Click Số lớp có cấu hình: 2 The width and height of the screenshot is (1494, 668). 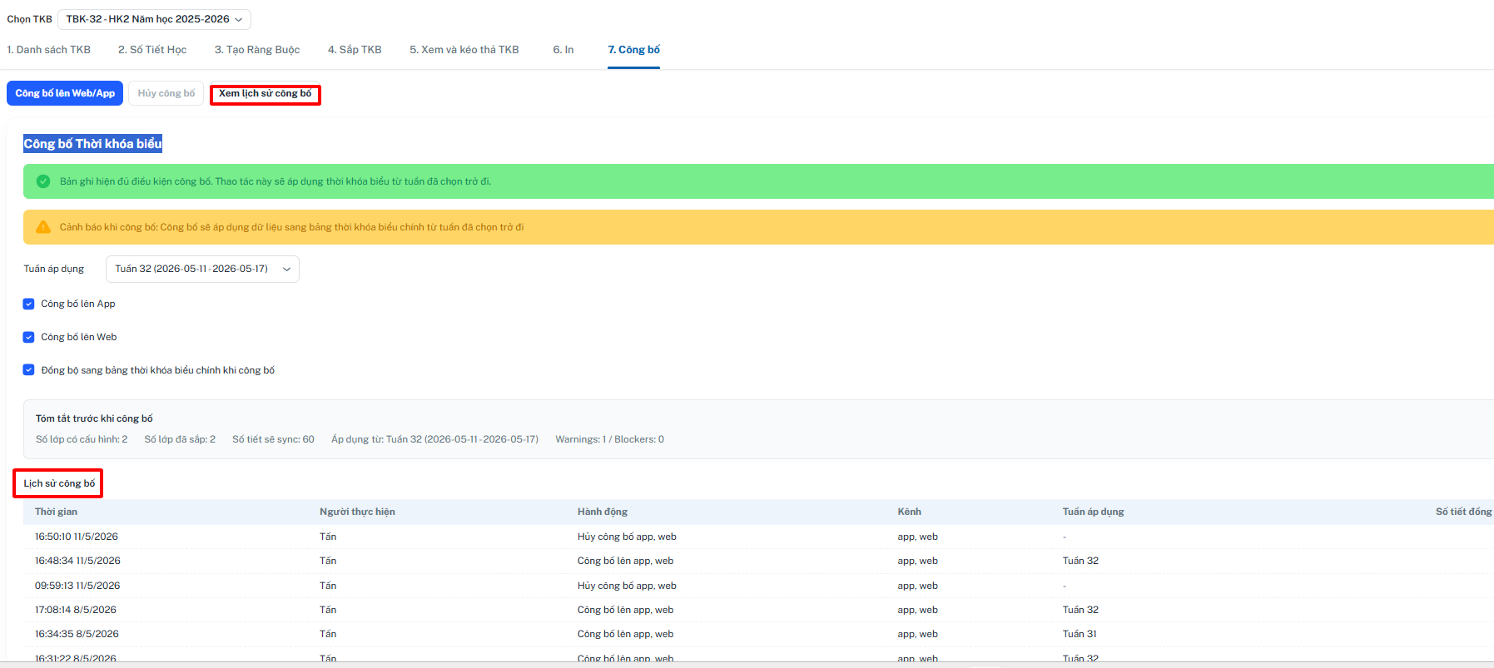pyautogui.click(x=82, y=439)
